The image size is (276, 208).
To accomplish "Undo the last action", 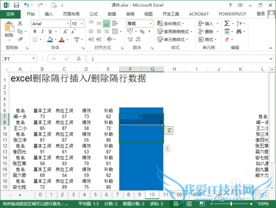I will [26, 5].
